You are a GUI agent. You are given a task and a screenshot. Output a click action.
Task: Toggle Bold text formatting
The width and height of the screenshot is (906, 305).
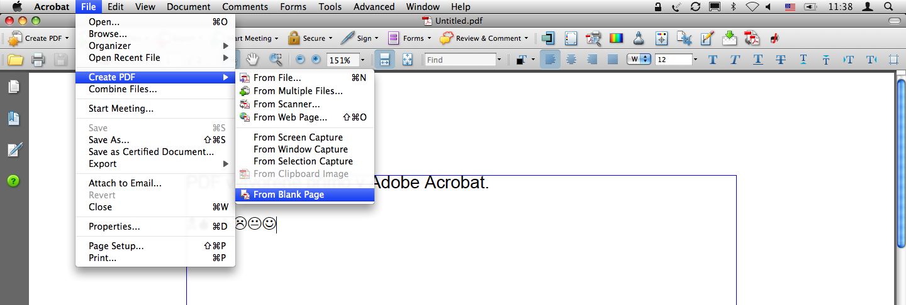tap(713, 60)
